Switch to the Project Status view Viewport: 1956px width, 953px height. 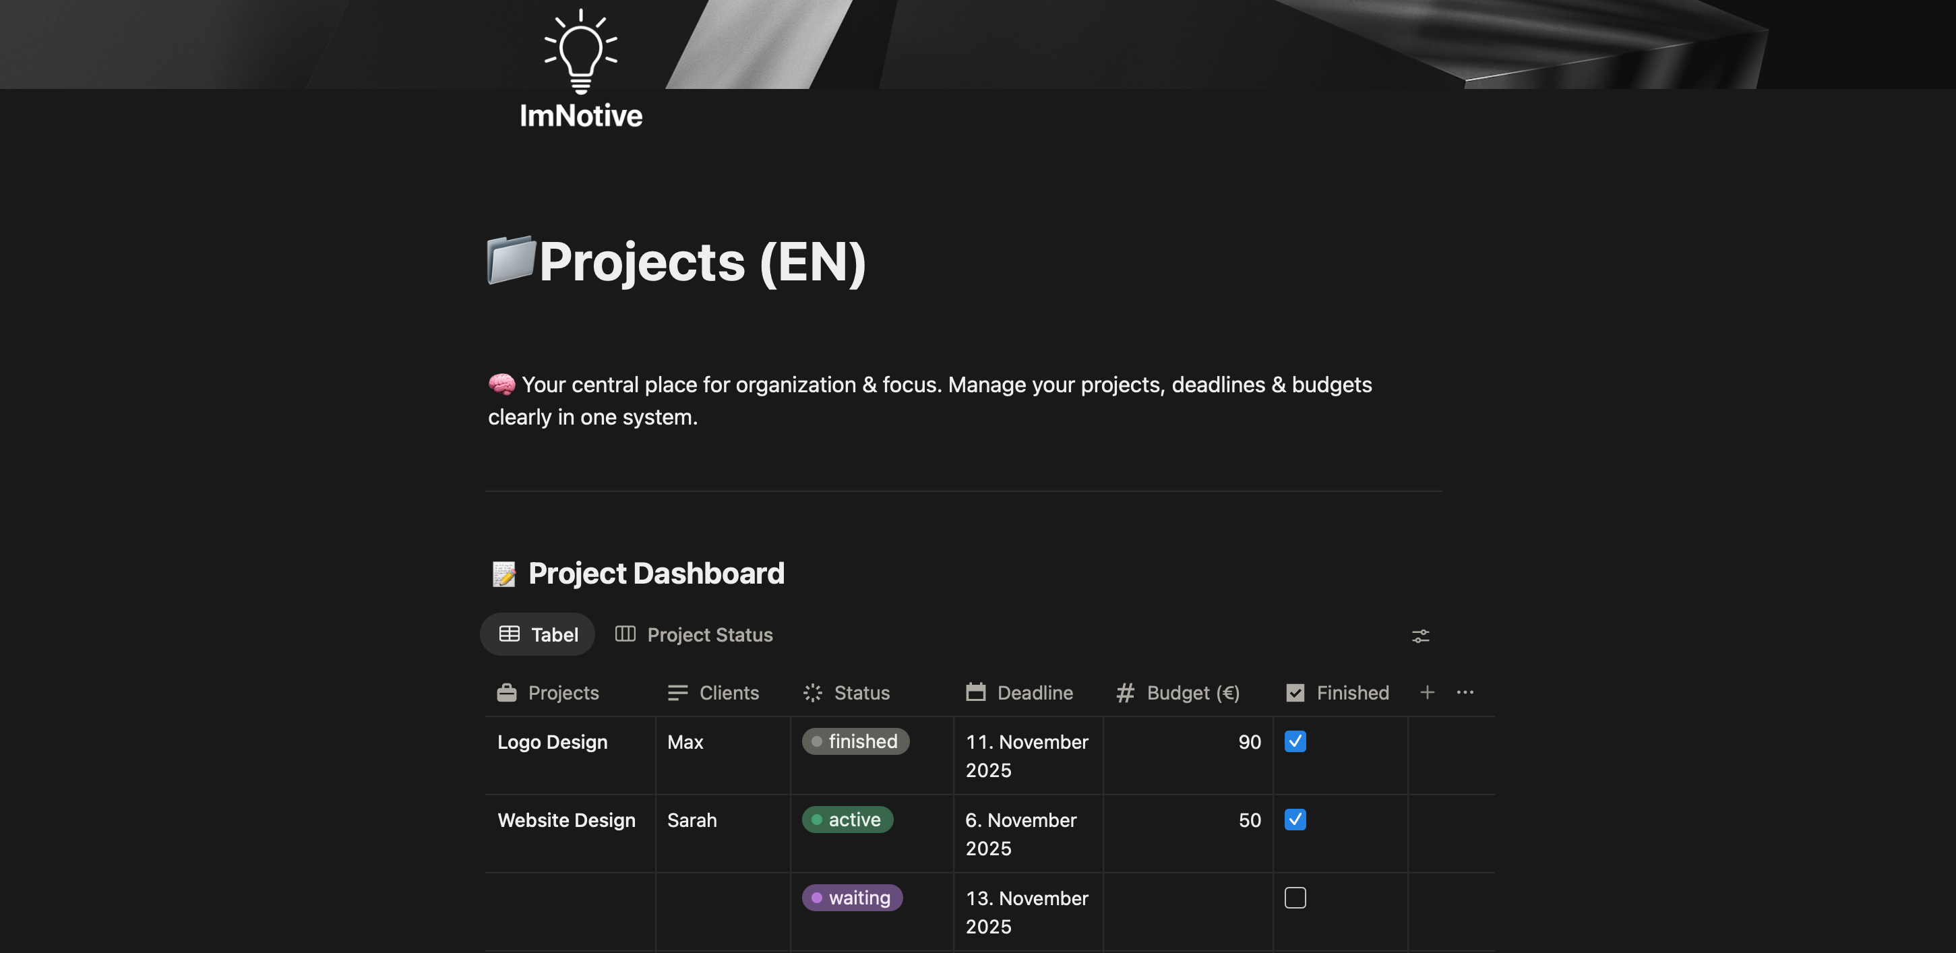coord(708,634)
